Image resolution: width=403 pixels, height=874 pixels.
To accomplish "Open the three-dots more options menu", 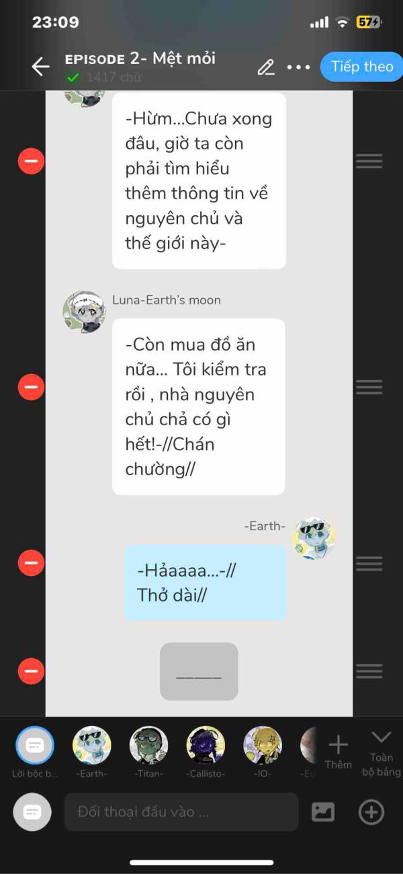I will [x=298, y=67].
